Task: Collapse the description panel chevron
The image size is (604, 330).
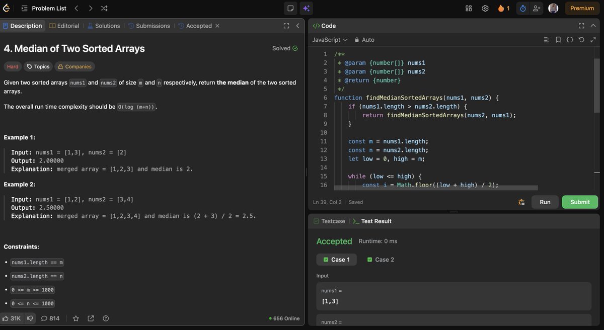Action: click(297, 26)
